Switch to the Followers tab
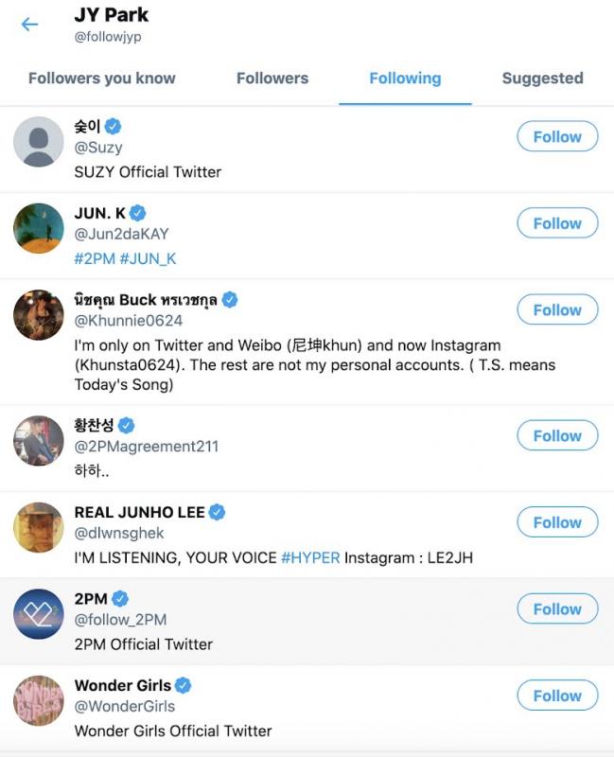This screenshot has width=614, height=757. point(272,79)
